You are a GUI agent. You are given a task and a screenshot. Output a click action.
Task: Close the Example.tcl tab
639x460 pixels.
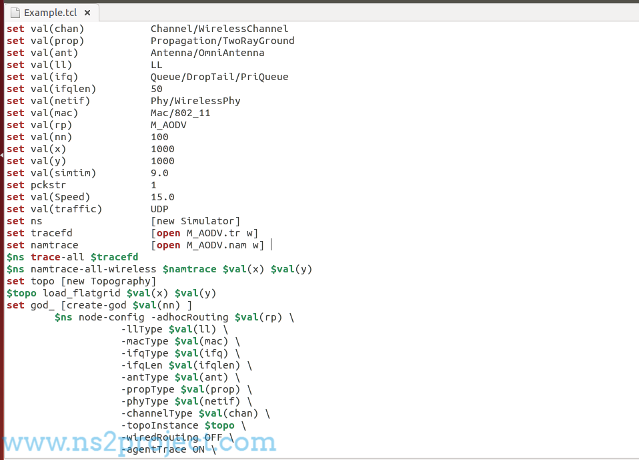click(x=87, y=13)
